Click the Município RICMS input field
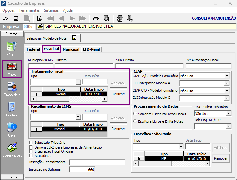Screen dimensions: 237x180 pyautogui.click(x=41, y=66)
